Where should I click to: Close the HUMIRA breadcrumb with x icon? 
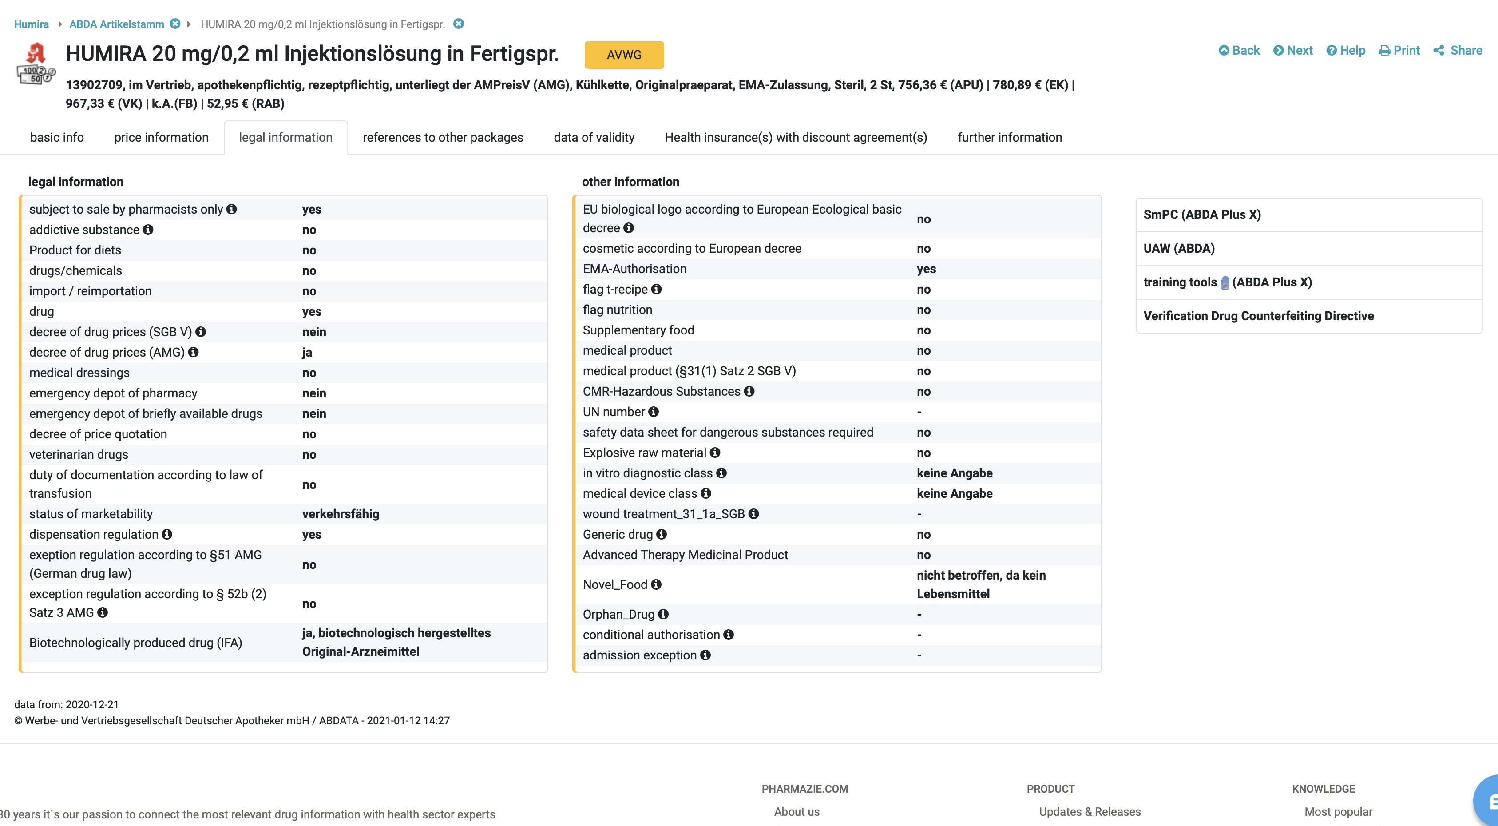click(x=459, y=24)
